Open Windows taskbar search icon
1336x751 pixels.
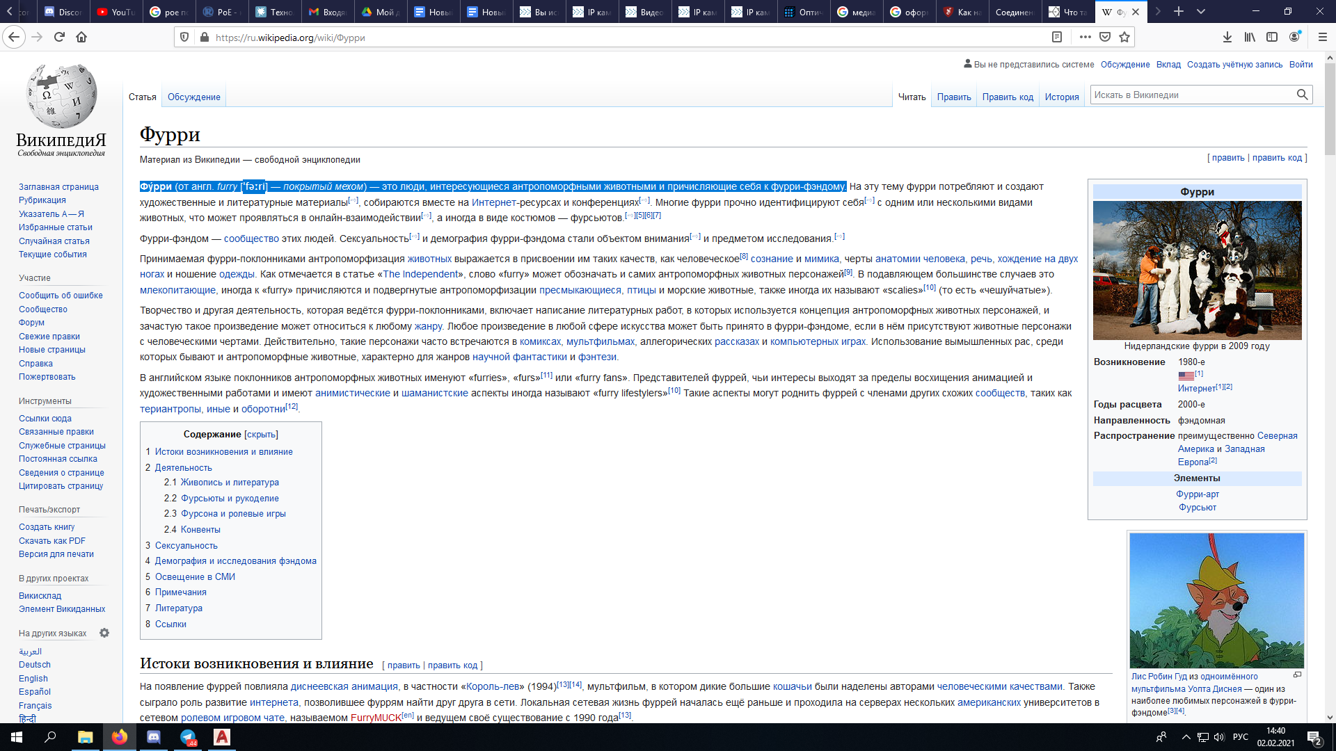50,737
